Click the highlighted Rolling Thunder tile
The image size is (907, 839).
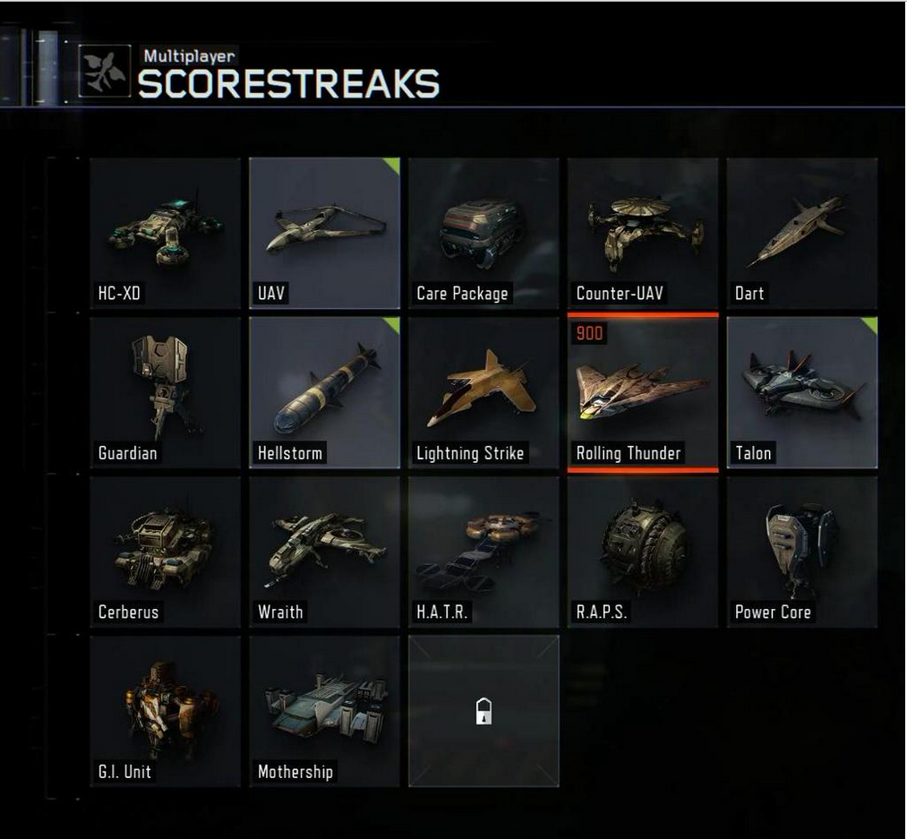pos(643,392)
